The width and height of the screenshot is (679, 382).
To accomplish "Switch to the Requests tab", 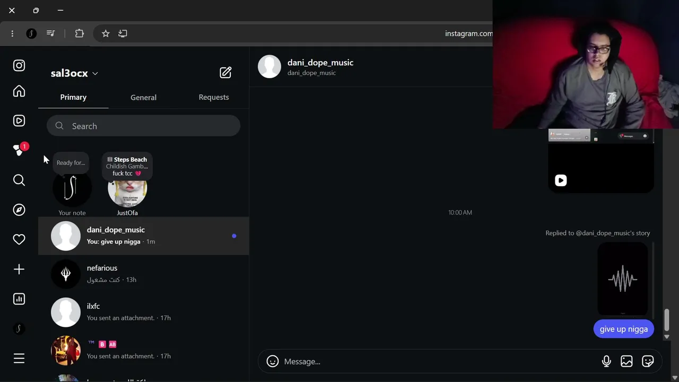I will [x=214, y=97].
